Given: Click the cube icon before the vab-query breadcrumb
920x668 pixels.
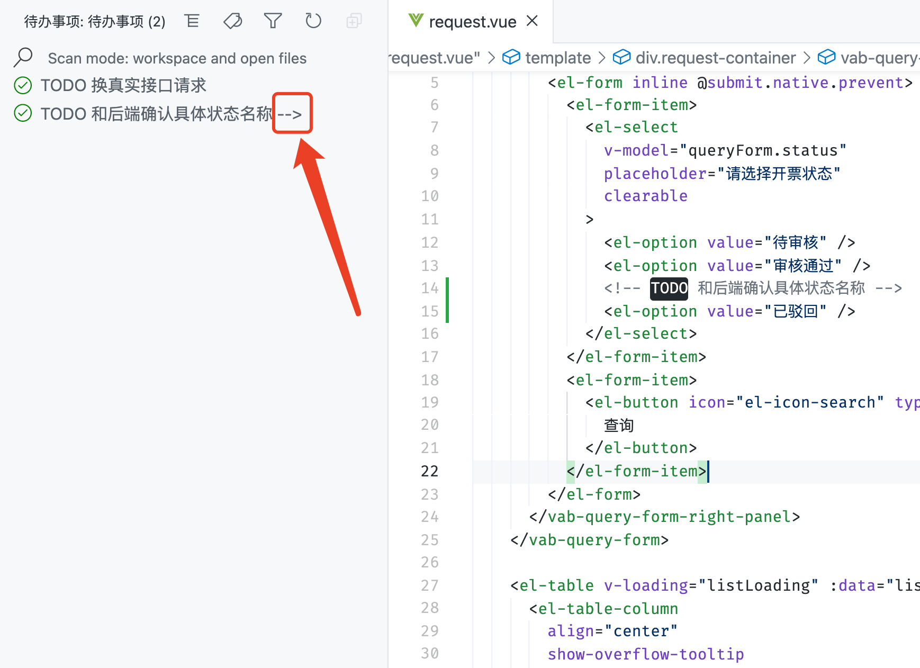Looking at the screenshot, I should (826, 57).
